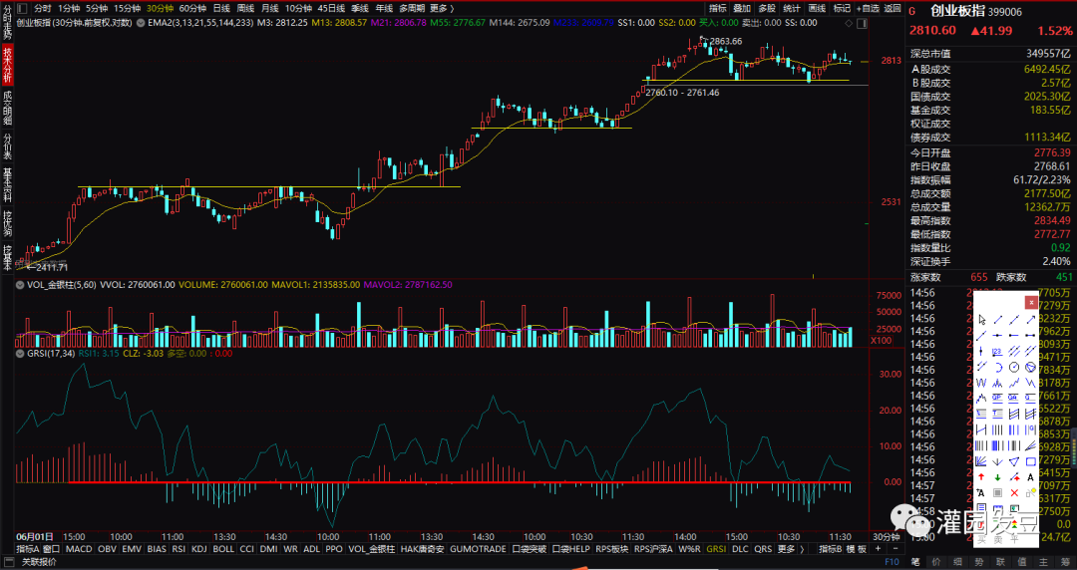Open the 指标 menu at top right
This screenshot has width=1077, height=570.
(718, 8)
